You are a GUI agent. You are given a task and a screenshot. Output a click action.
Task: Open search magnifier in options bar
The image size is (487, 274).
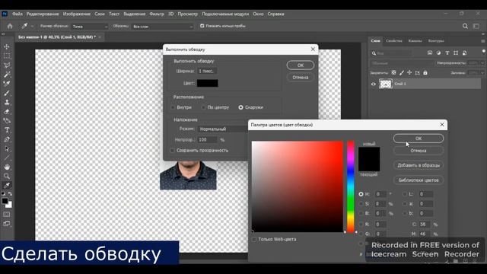coord(465,26)
